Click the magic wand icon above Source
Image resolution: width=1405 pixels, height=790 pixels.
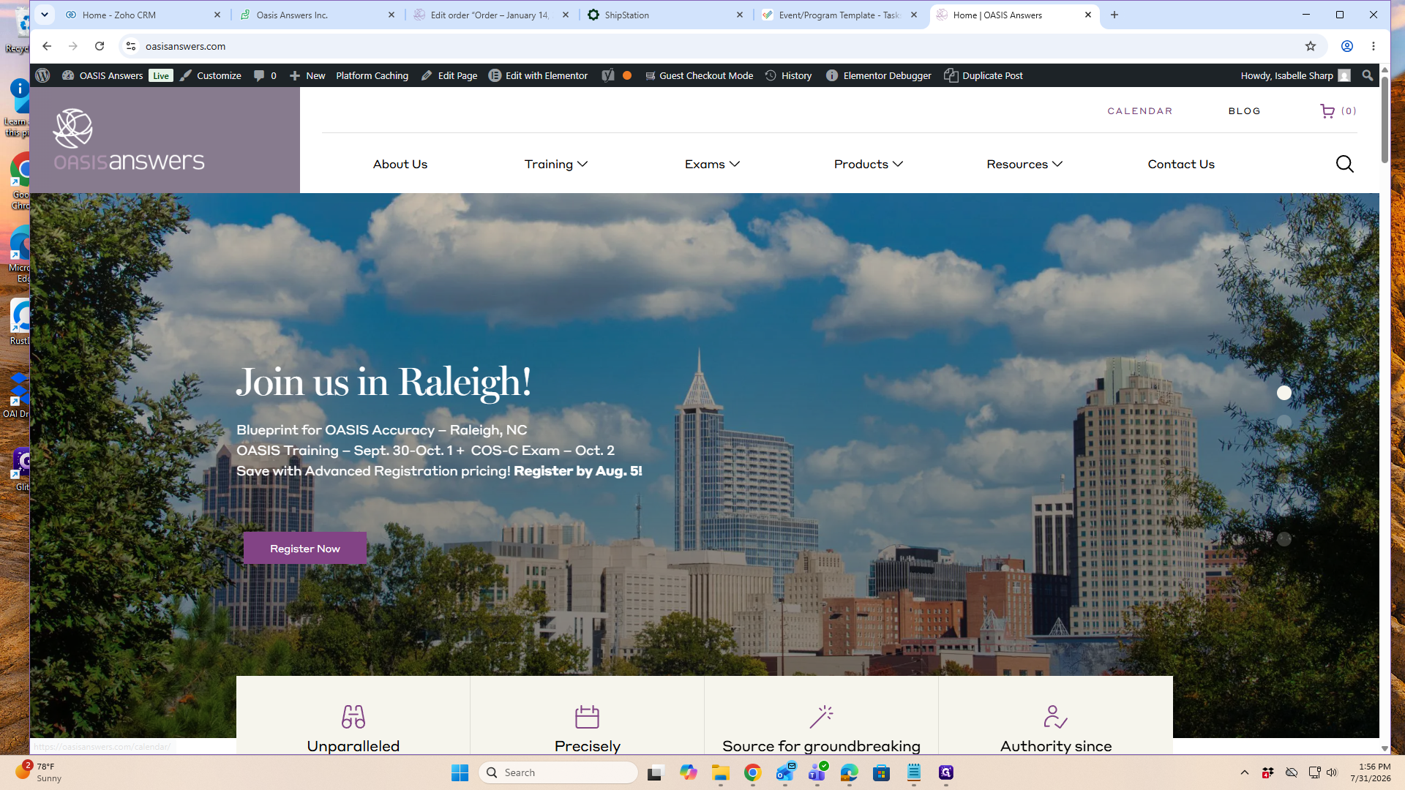pos(821,716)
